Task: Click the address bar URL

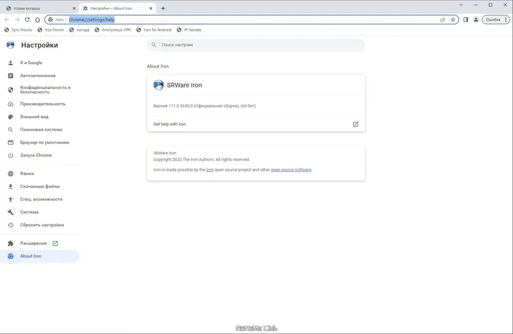Action: click(x=92, y=20)
